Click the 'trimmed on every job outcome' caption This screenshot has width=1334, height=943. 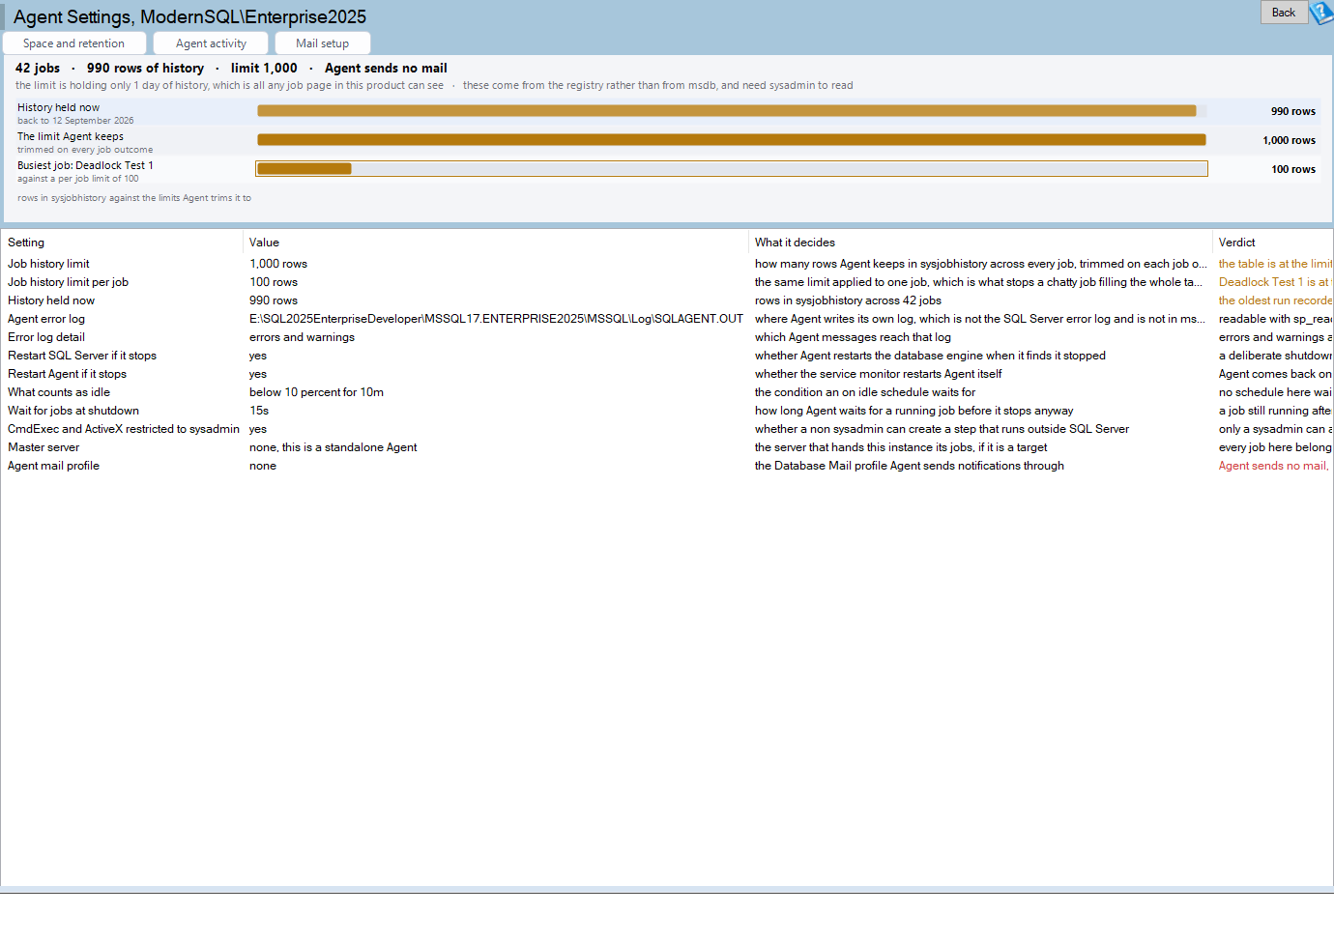(x=85, y=150)
